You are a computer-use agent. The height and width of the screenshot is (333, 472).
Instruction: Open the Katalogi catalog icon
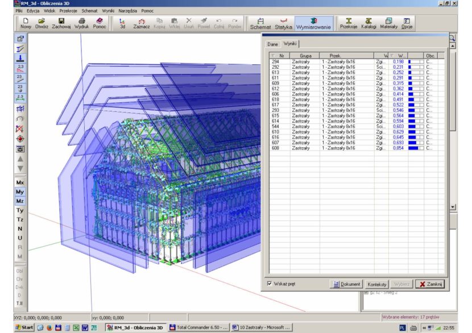369,23
